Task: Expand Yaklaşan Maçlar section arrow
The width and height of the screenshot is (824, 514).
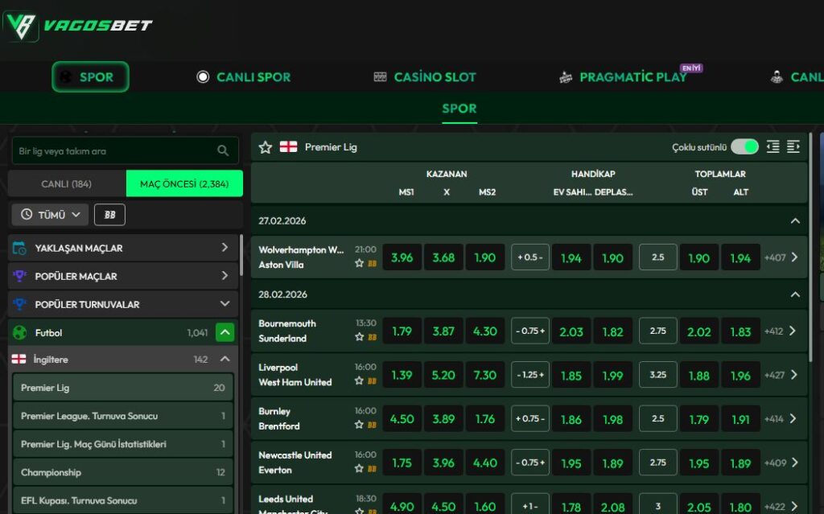Action: [225, 248]
